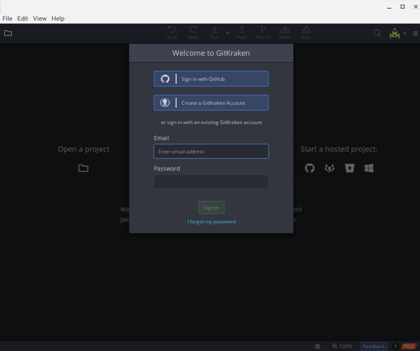
Task: Click the gift icon in status bar
Action: click(318, 346)
